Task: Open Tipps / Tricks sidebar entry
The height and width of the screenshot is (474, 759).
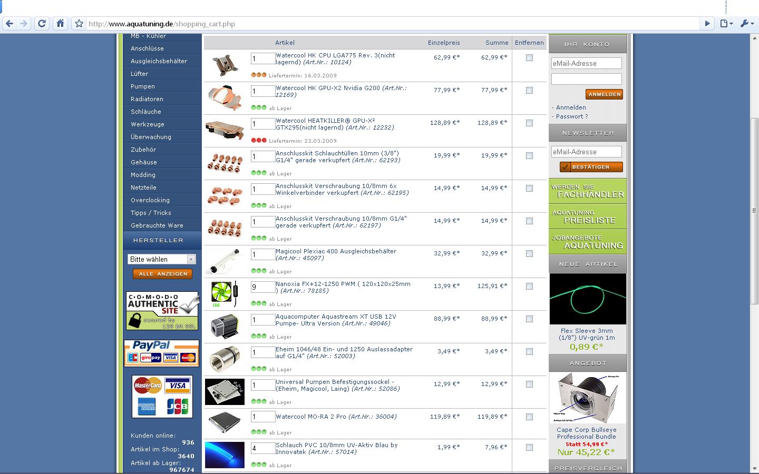Action: point(151,213)
